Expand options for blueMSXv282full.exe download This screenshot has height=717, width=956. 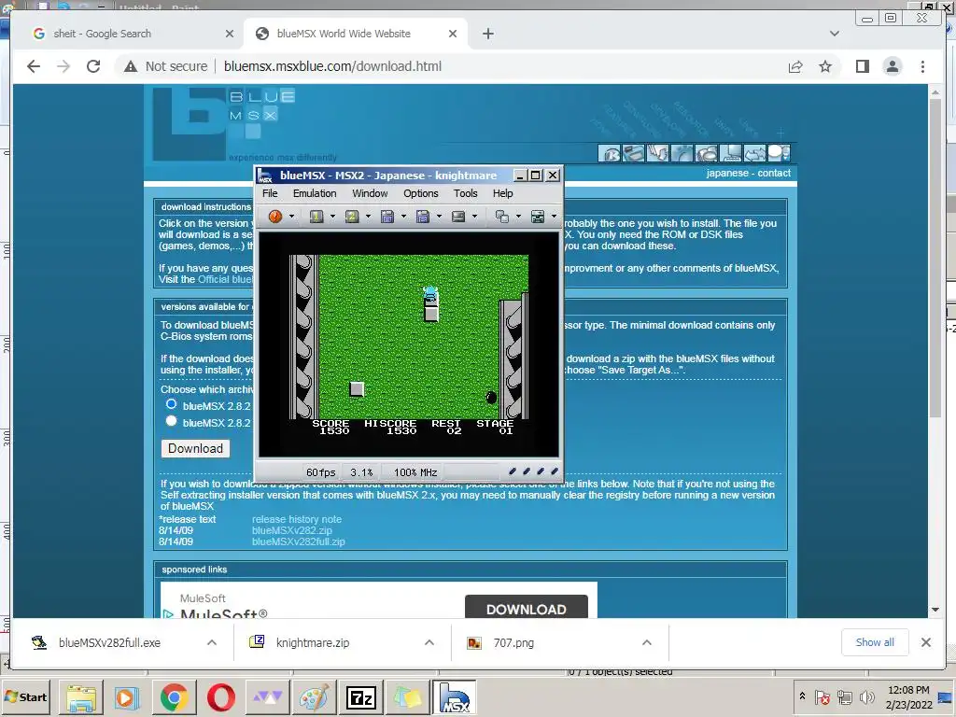pos(212,642)
